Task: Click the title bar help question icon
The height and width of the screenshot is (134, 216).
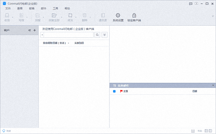Action: point(197,4)
